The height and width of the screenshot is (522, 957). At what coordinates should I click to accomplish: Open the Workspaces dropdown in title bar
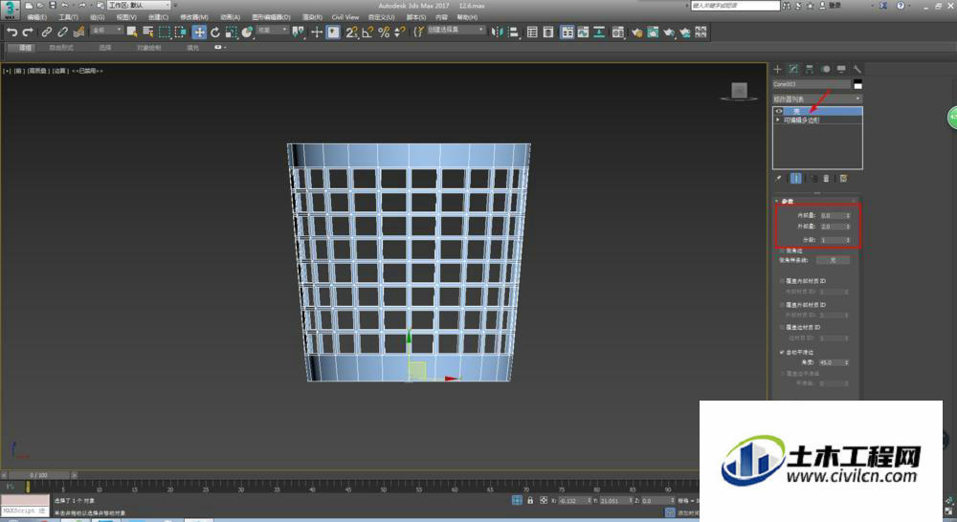coord(139,5)
